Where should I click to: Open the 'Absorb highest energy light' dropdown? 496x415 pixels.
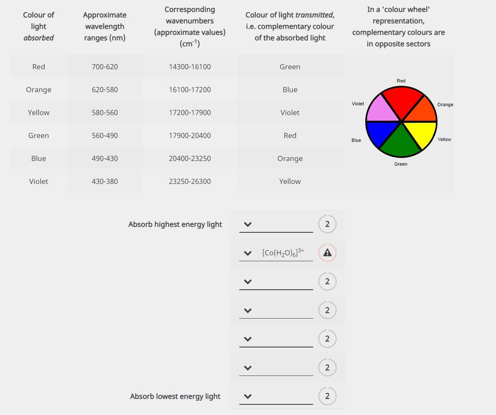point(248,224)
